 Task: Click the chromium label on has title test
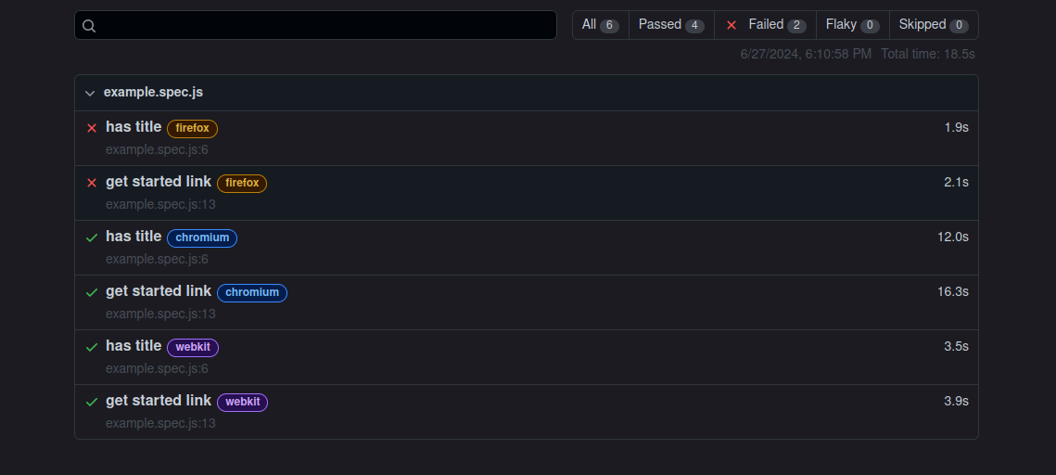(x=202, y=237)
